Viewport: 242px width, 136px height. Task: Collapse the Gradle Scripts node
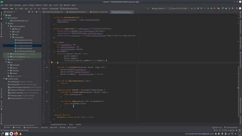click(4, 79)
